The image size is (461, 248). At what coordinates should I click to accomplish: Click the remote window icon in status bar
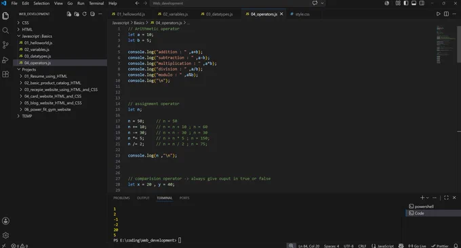tap(3, 246)
